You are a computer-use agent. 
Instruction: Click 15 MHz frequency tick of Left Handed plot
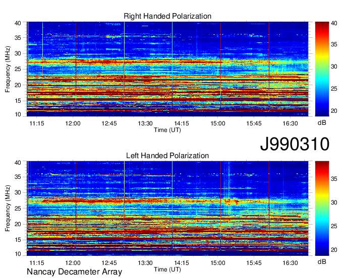(18, 240)
